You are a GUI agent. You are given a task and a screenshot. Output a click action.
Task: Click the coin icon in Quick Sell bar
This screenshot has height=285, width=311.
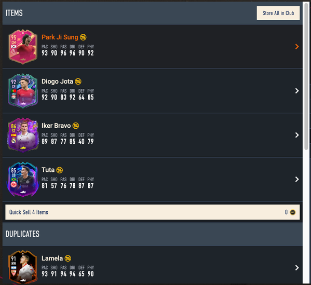coord(292,212)
